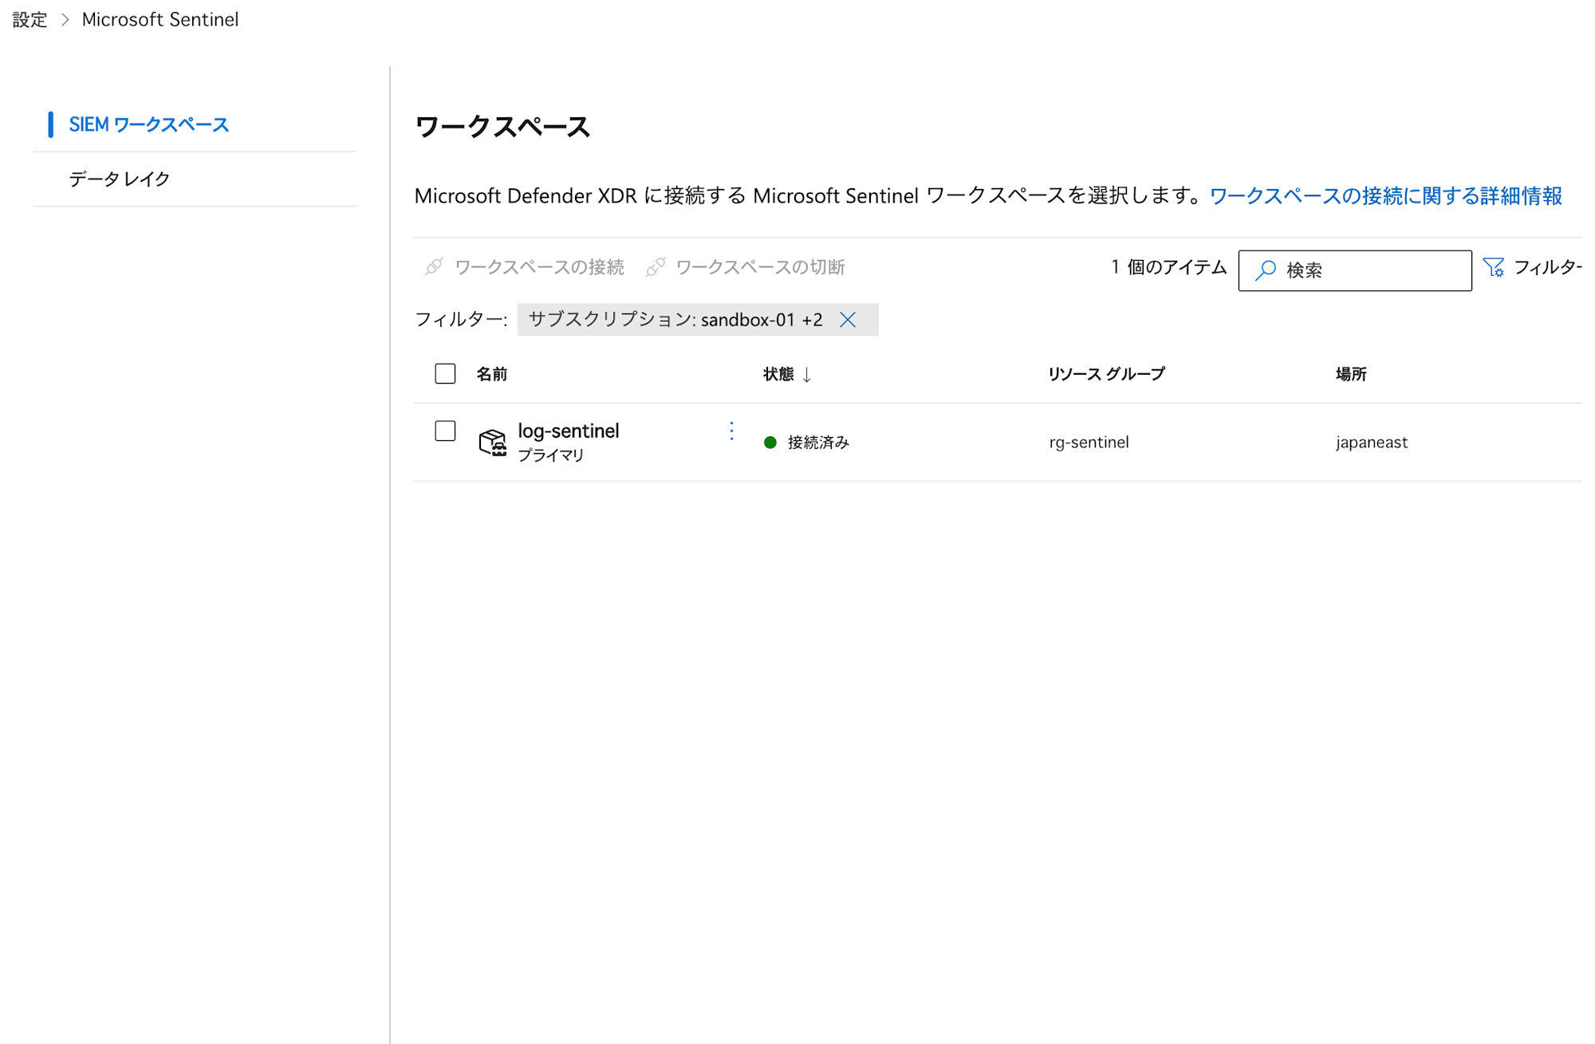Open the log-sentinel workspace name

point(569,431)
